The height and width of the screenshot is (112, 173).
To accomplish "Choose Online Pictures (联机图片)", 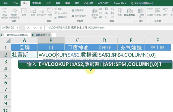I will tap(41, 12).
